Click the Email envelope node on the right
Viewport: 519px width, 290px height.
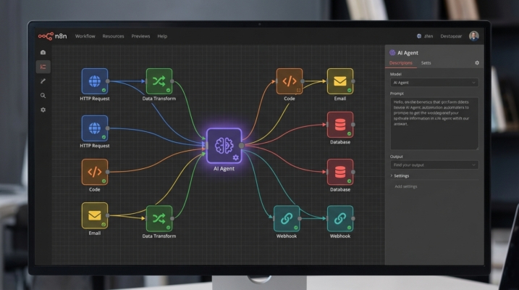click(x=339, y=81)
